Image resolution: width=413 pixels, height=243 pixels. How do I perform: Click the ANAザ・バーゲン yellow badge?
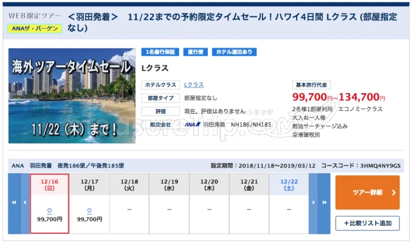click(x=34, y=29)
